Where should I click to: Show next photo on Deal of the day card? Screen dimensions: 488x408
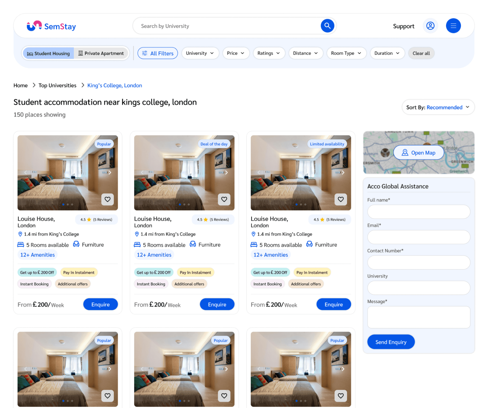226,173
